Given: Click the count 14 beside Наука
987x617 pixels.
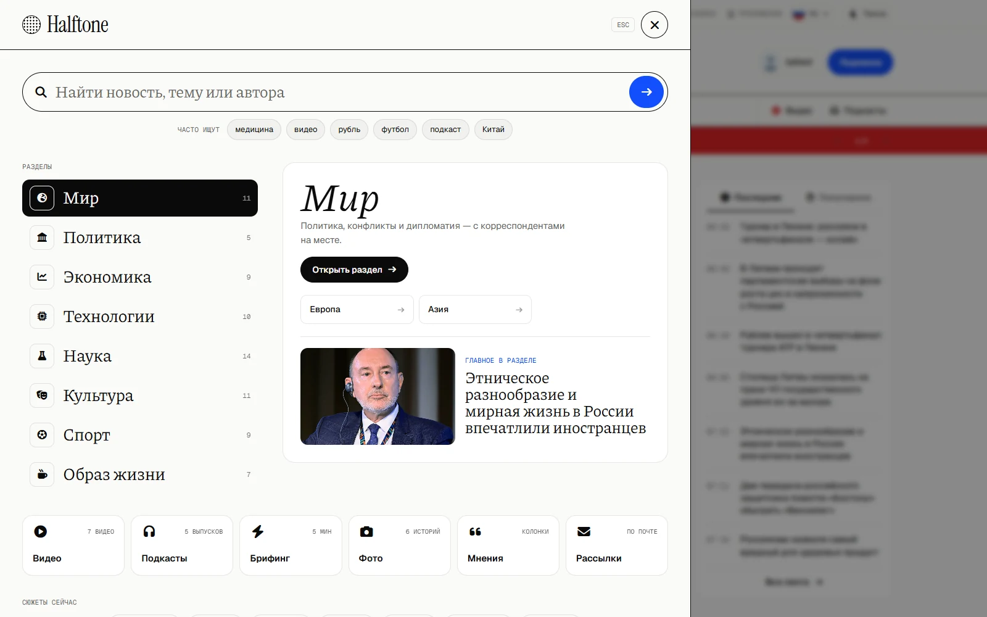Looking at the screenshot, I should (247, 356).
